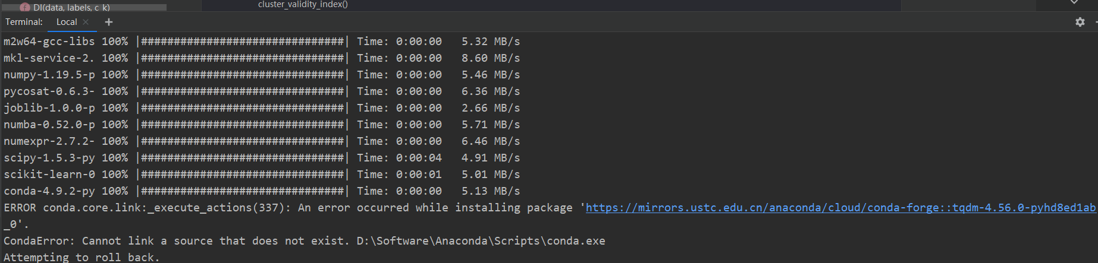Select the Local terminal tab
Viewport: 1098px width, 263px height.
[67, 22]
